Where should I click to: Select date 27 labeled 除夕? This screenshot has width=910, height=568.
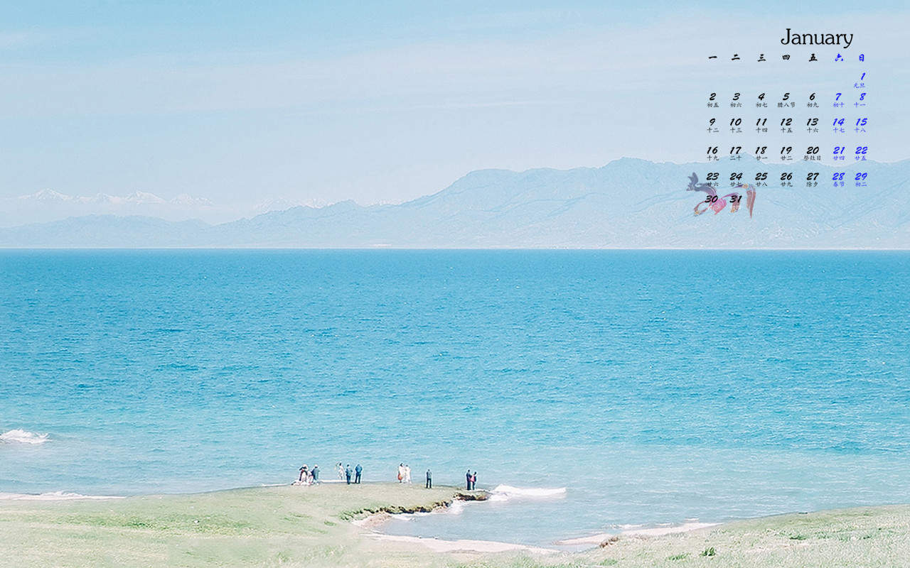click(x=812, y=180)
